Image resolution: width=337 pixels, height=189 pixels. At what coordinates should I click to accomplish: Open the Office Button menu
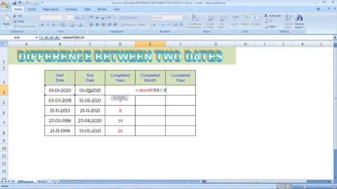coord(5,5)
